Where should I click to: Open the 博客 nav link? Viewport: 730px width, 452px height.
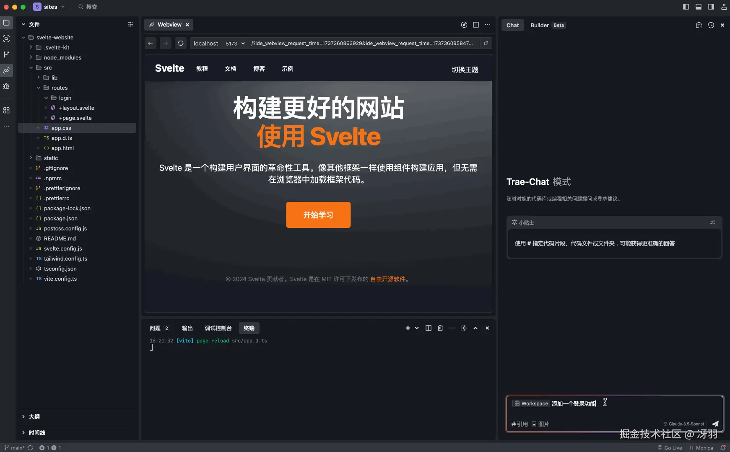pyautogui.click(x=259, y=69)
